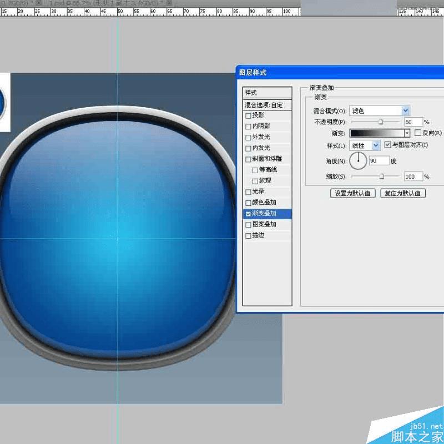Open the gradient picker dropdown arrow
444x444 pixels.
(407, 133)
